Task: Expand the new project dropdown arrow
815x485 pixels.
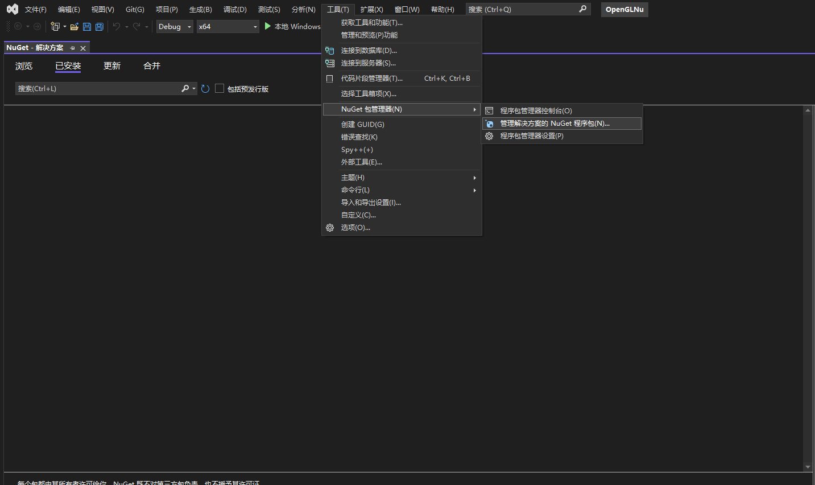Action: tap(65, 26)
